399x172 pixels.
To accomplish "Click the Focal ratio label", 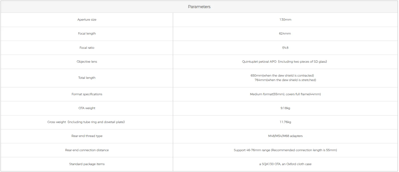I will [x=87, y=48].
